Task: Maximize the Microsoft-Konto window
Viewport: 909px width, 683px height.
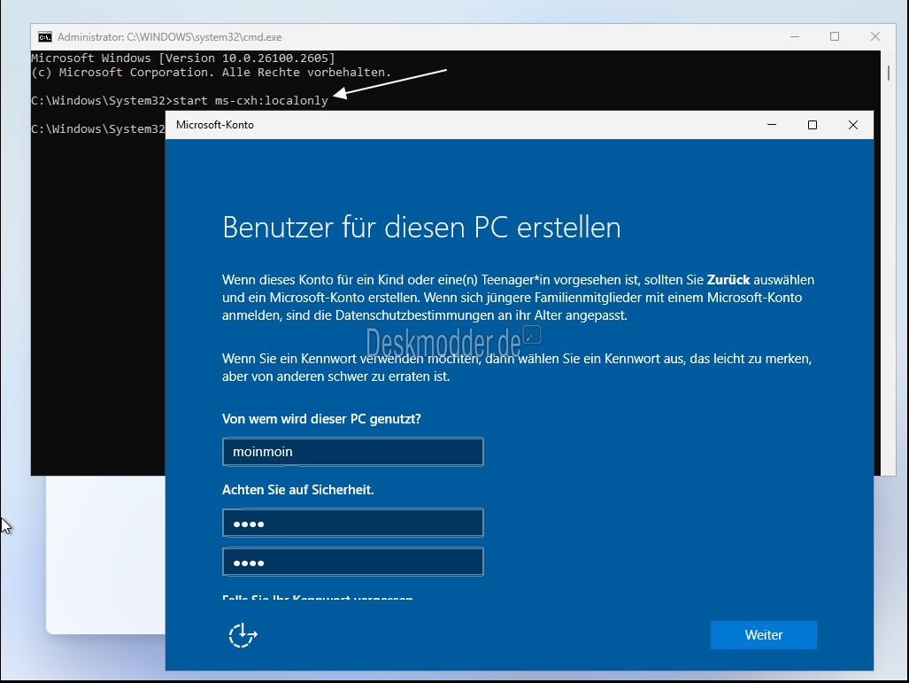Action: coord(813,125)
